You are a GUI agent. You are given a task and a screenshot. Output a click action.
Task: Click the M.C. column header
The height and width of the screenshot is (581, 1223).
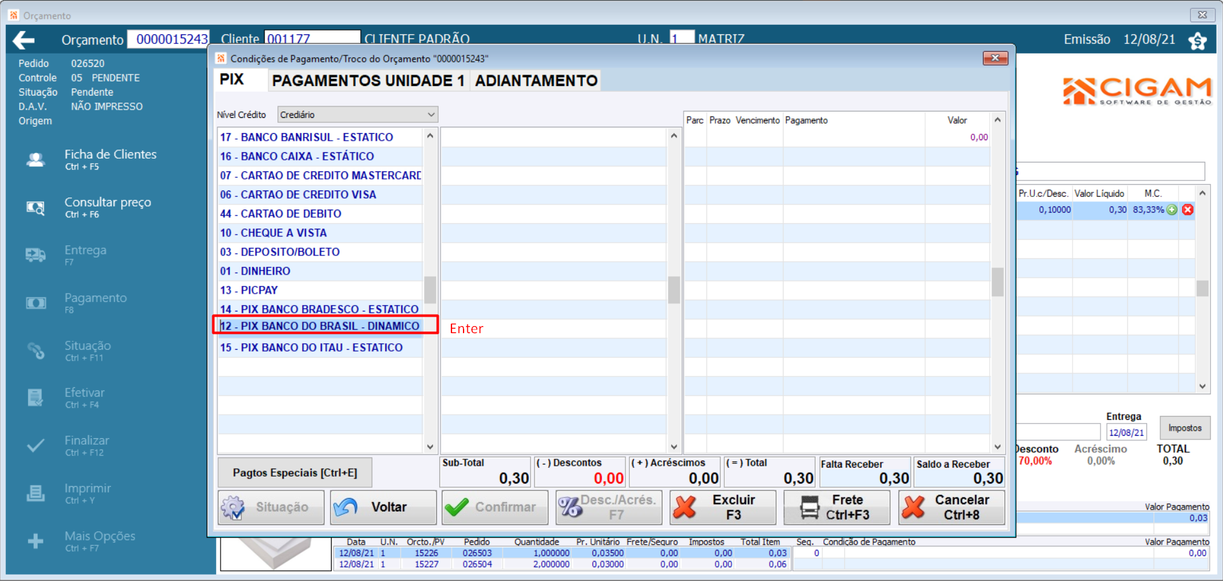tap(1153, 193)
